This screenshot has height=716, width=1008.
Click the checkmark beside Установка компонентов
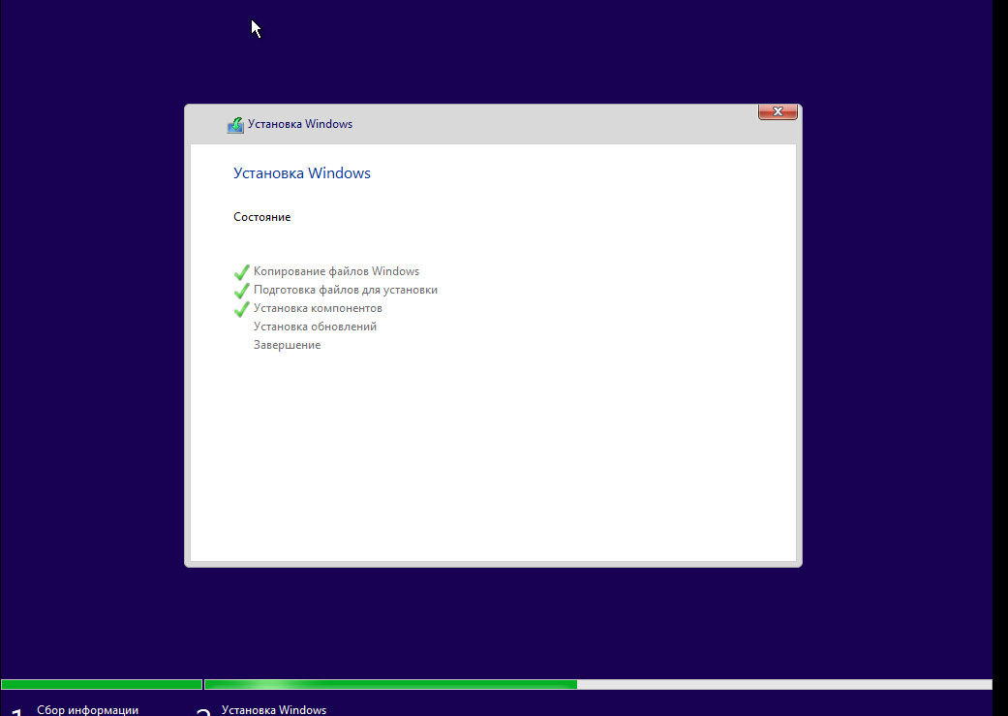(242, 309)
